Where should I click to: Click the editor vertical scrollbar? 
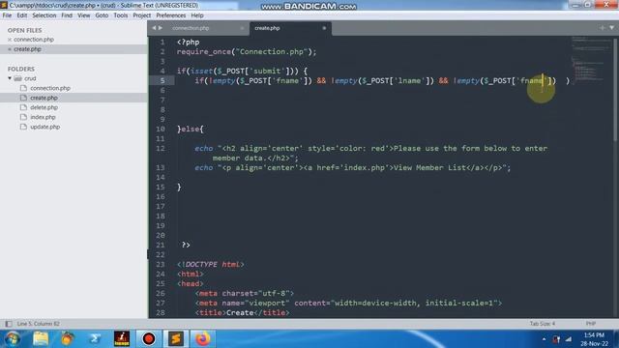(x=615, y=89)
